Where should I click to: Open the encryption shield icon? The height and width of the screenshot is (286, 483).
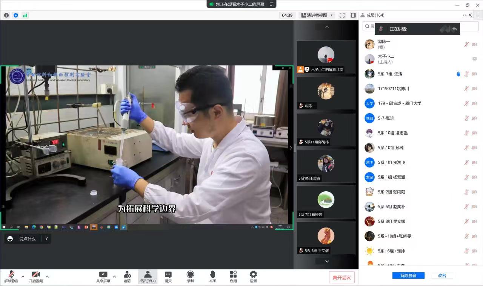[x=15, y=15]
